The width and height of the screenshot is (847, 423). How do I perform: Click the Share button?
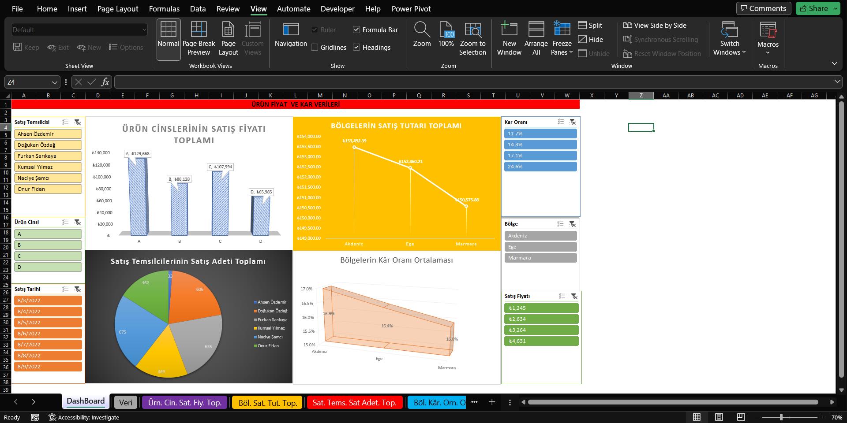818,8
